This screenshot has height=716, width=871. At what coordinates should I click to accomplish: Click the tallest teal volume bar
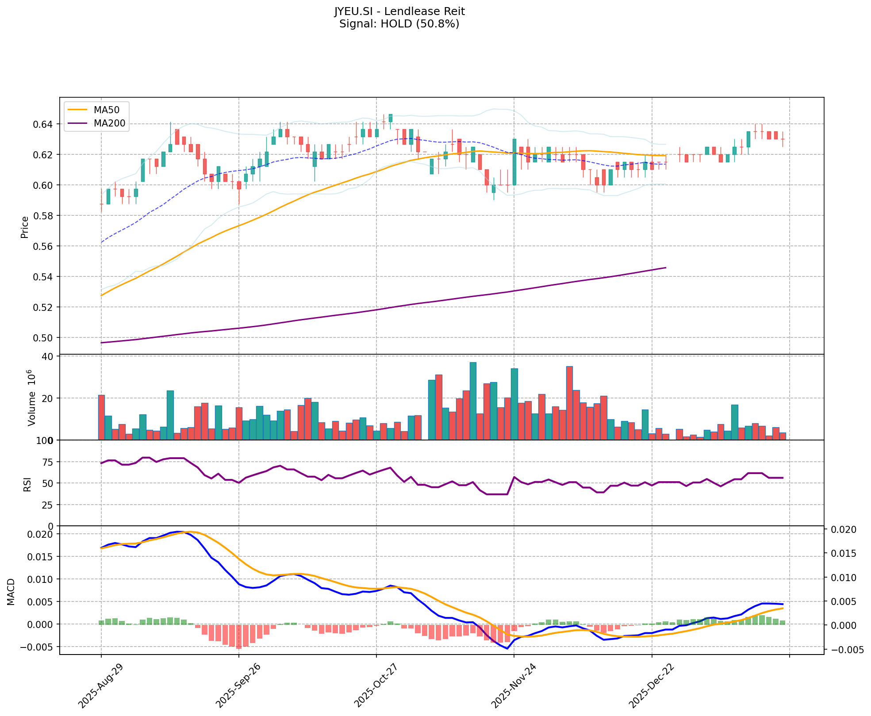tap(473, 400)
